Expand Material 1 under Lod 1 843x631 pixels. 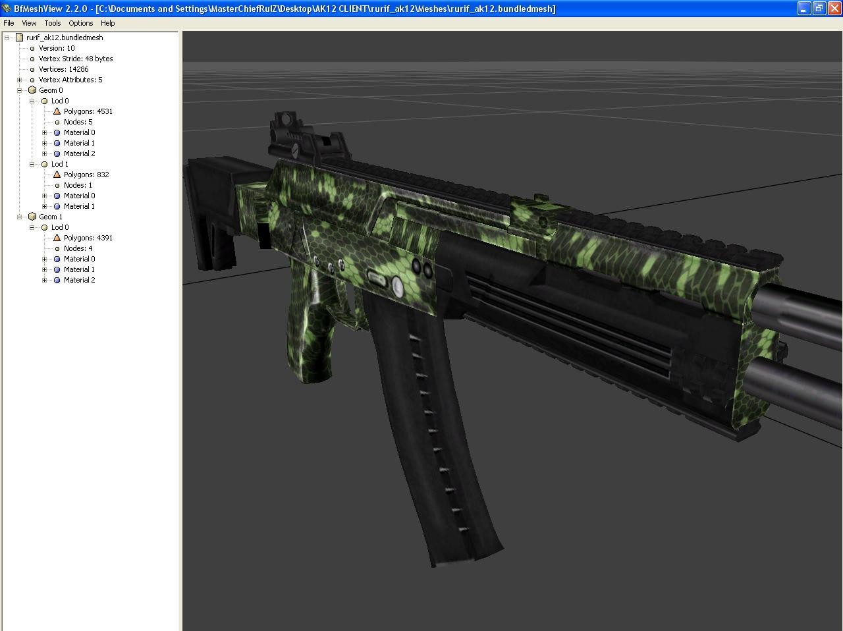click(43, 206)
